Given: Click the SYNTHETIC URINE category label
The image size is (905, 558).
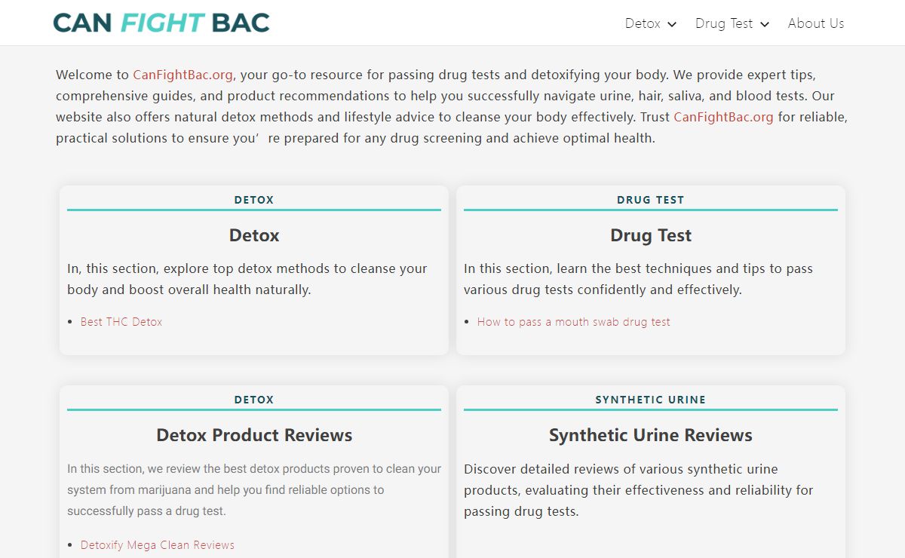Looking at the screenshot, I should pyautogui.click(x=650, y=400).
